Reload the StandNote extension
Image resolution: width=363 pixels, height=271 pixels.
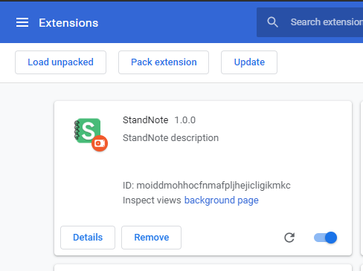point(289,238)
